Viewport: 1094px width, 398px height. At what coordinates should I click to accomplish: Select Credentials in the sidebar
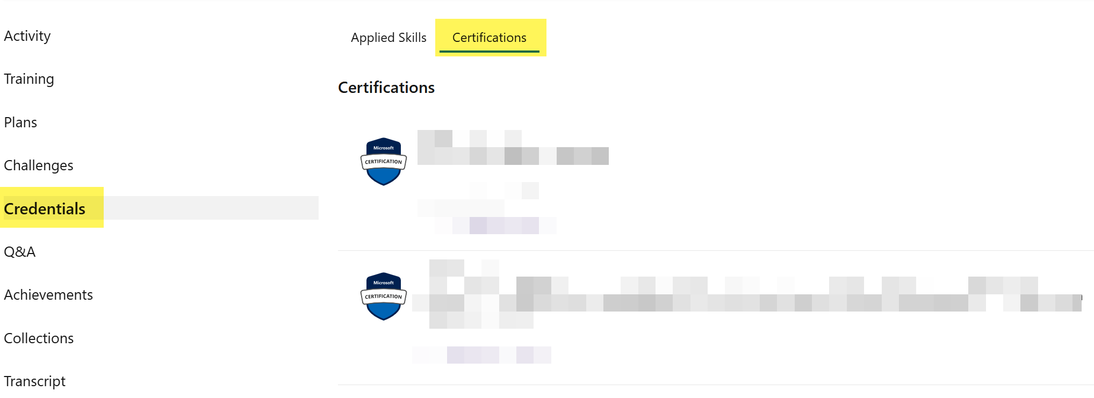click(x=45, y=209)
